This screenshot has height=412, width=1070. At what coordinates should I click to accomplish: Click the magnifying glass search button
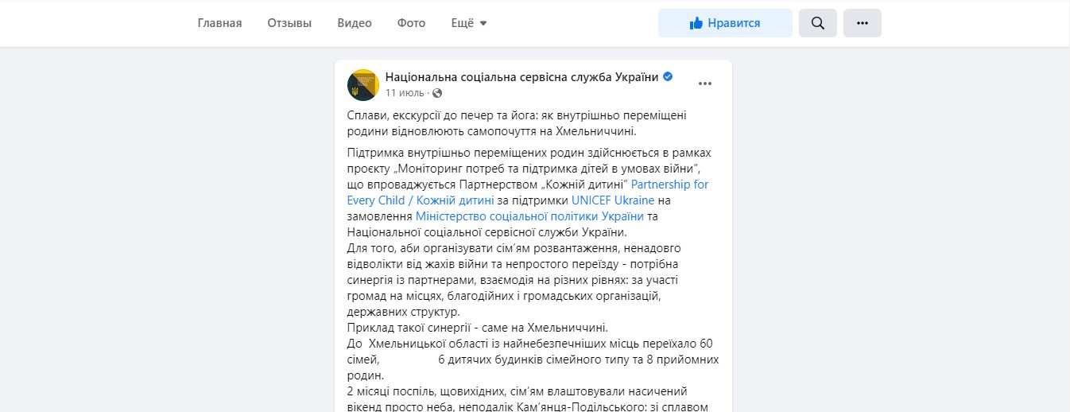(817, 23)
